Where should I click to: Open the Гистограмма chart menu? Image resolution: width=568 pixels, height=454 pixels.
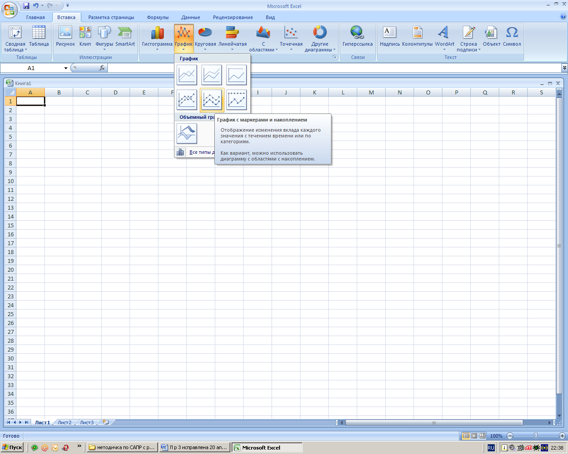157,39
